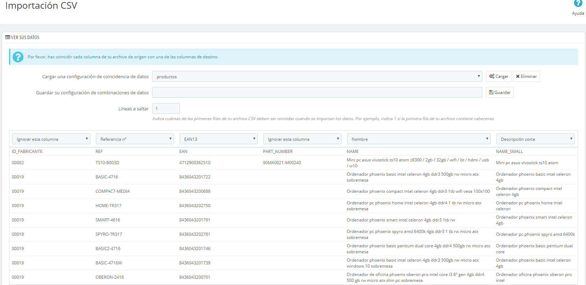Click the COMPACT-MEDIA reference cell
Screen dimensions: 586x285
point(113,191)
